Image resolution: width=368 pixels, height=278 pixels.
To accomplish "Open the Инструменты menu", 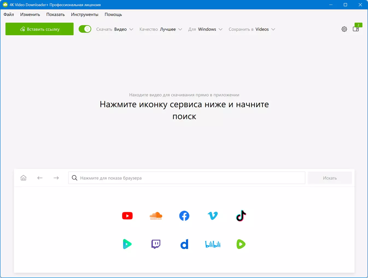I will 85,14.
